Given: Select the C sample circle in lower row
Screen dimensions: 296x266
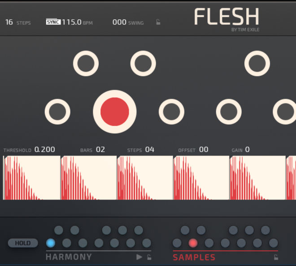Looking at the screenshot, I should click(x=57, y=112).
